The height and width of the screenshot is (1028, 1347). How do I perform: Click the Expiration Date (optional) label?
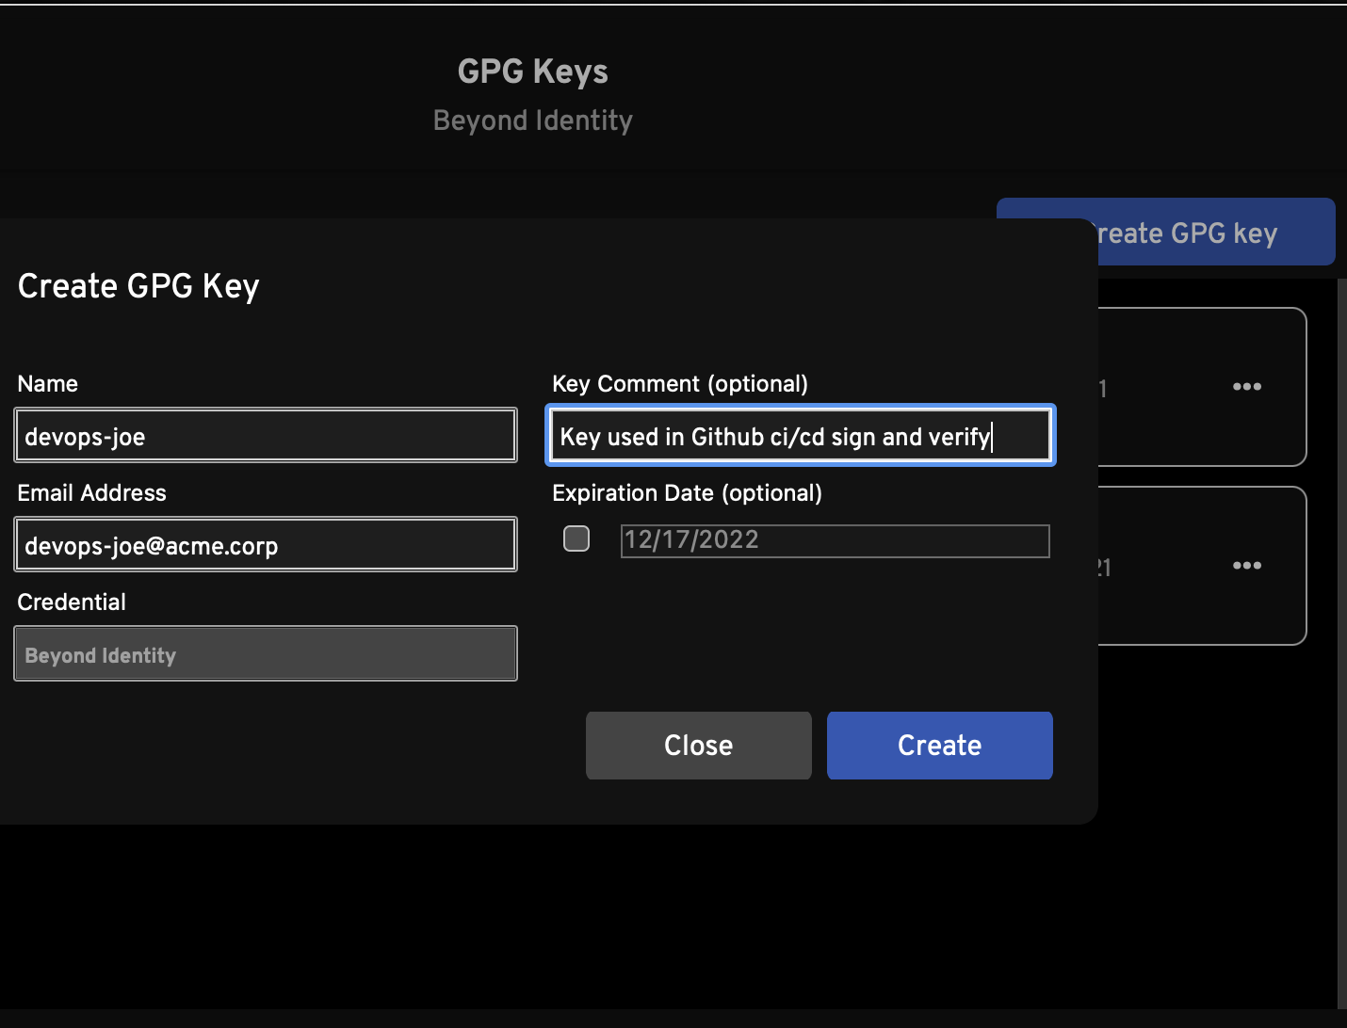tap(687, 493)
